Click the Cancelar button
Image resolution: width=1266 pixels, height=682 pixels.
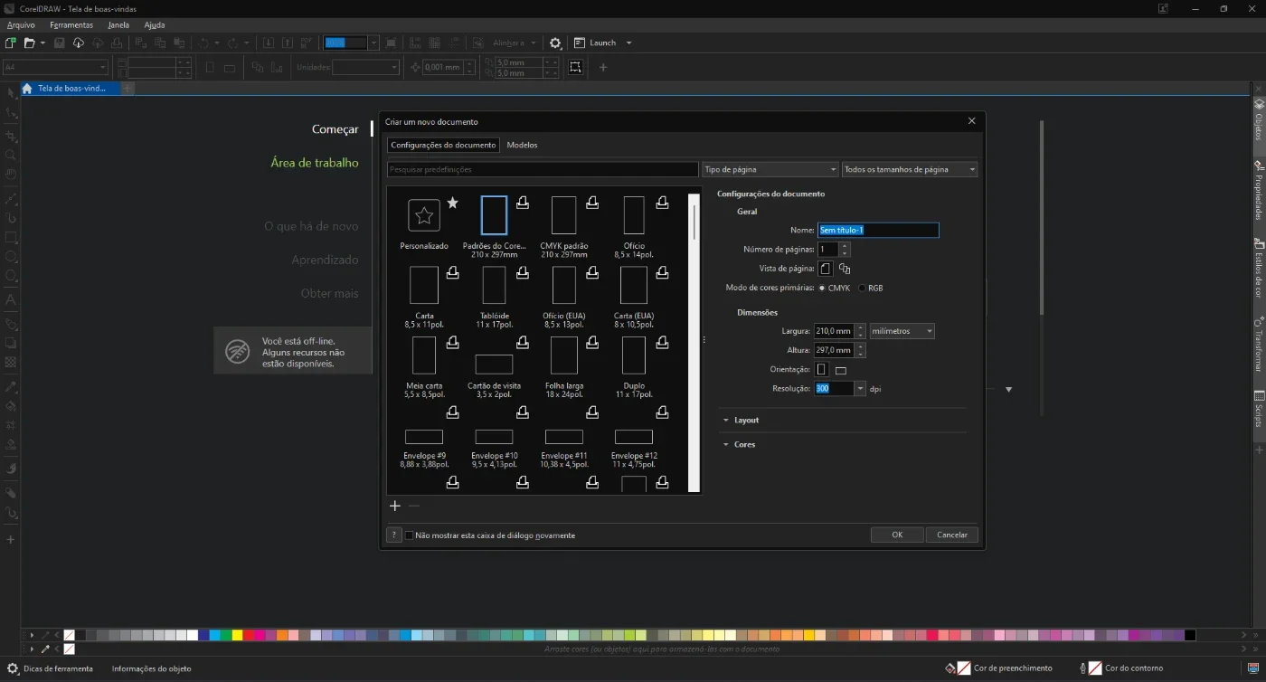click(x=952, y=535)
